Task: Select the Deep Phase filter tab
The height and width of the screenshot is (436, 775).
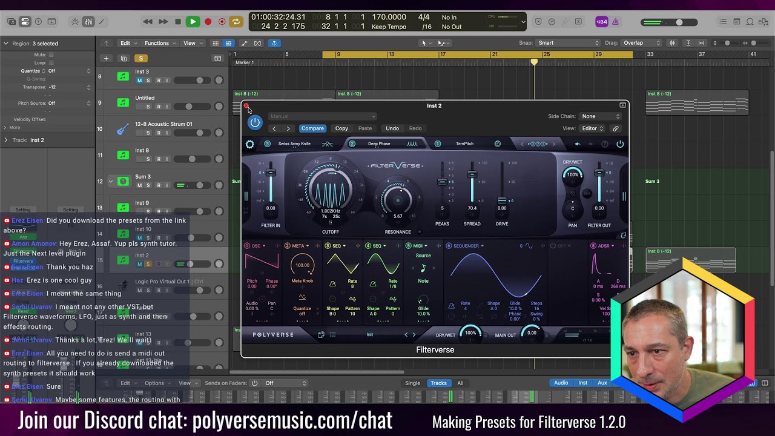Action: point(379,144)
